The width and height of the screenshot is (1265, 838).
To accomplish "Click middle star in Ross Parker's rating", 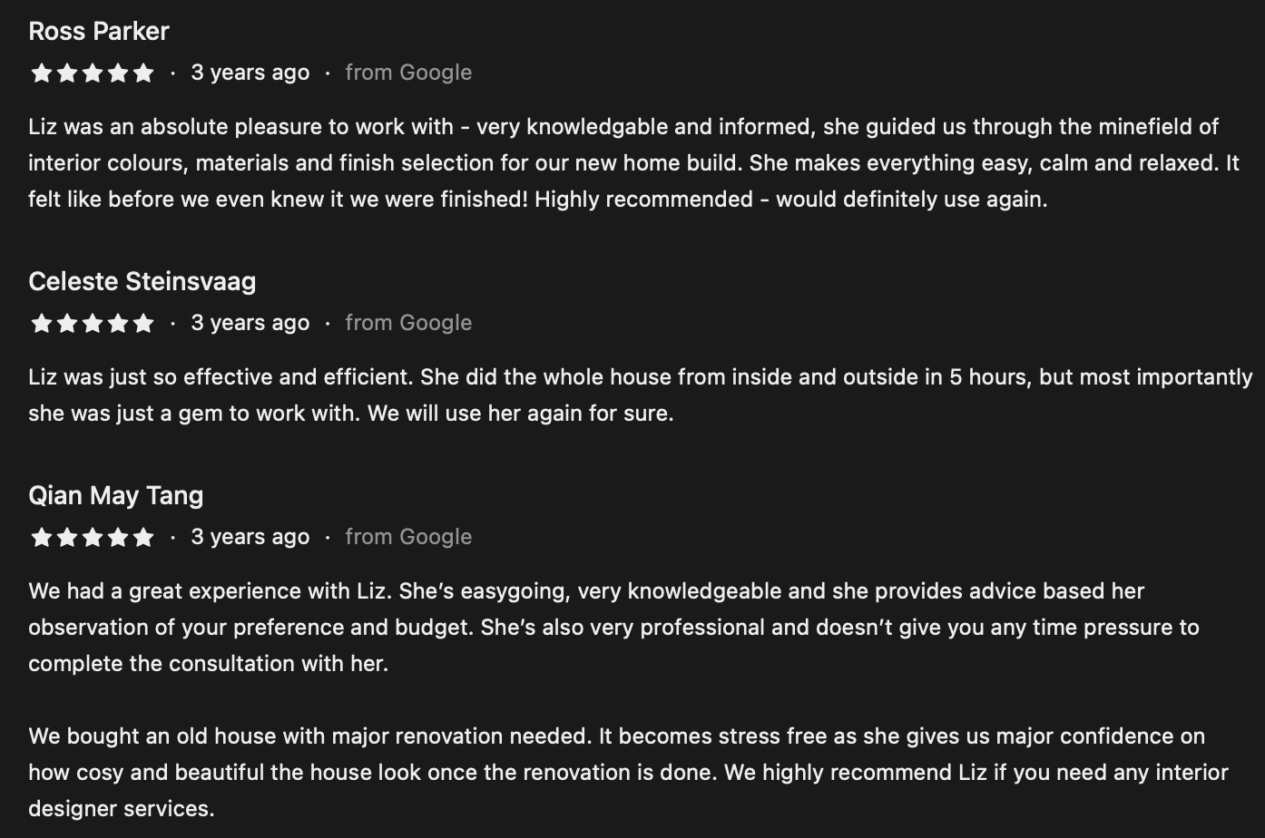I will (x=92, y=73).
